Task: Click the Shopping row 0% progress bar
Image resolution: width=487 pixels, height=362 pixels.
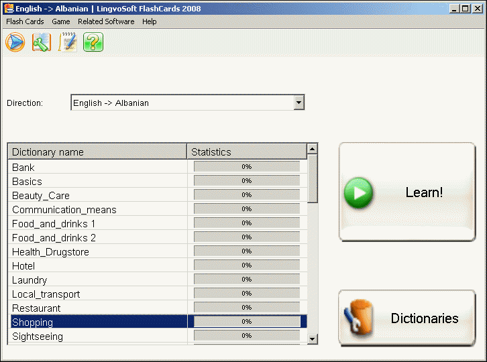Action: [x=247, y=321]
